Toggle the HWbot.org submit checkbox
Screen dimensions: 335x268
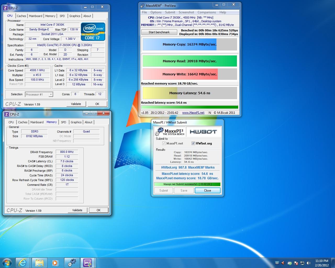point(193,143)
